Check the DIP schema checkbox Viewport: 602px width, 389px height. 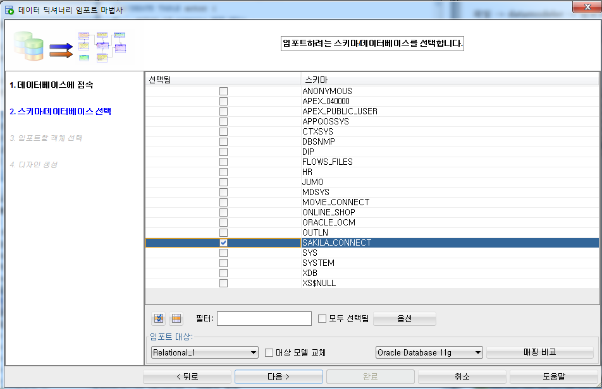click(223, 152)
